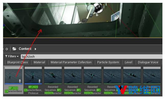Click the forward navigation arrow icon
This screenshot has width=166, height=100.
click(7, 49)
